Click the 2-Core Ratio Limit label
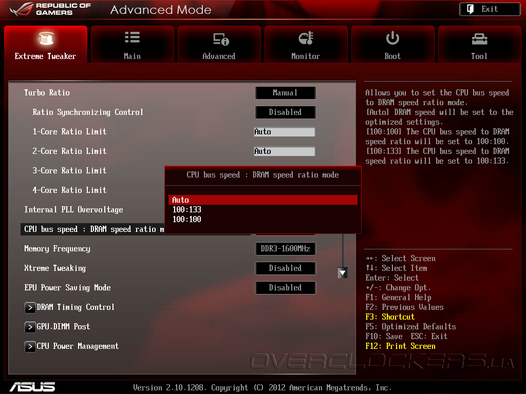 click(x=69, y=151)
